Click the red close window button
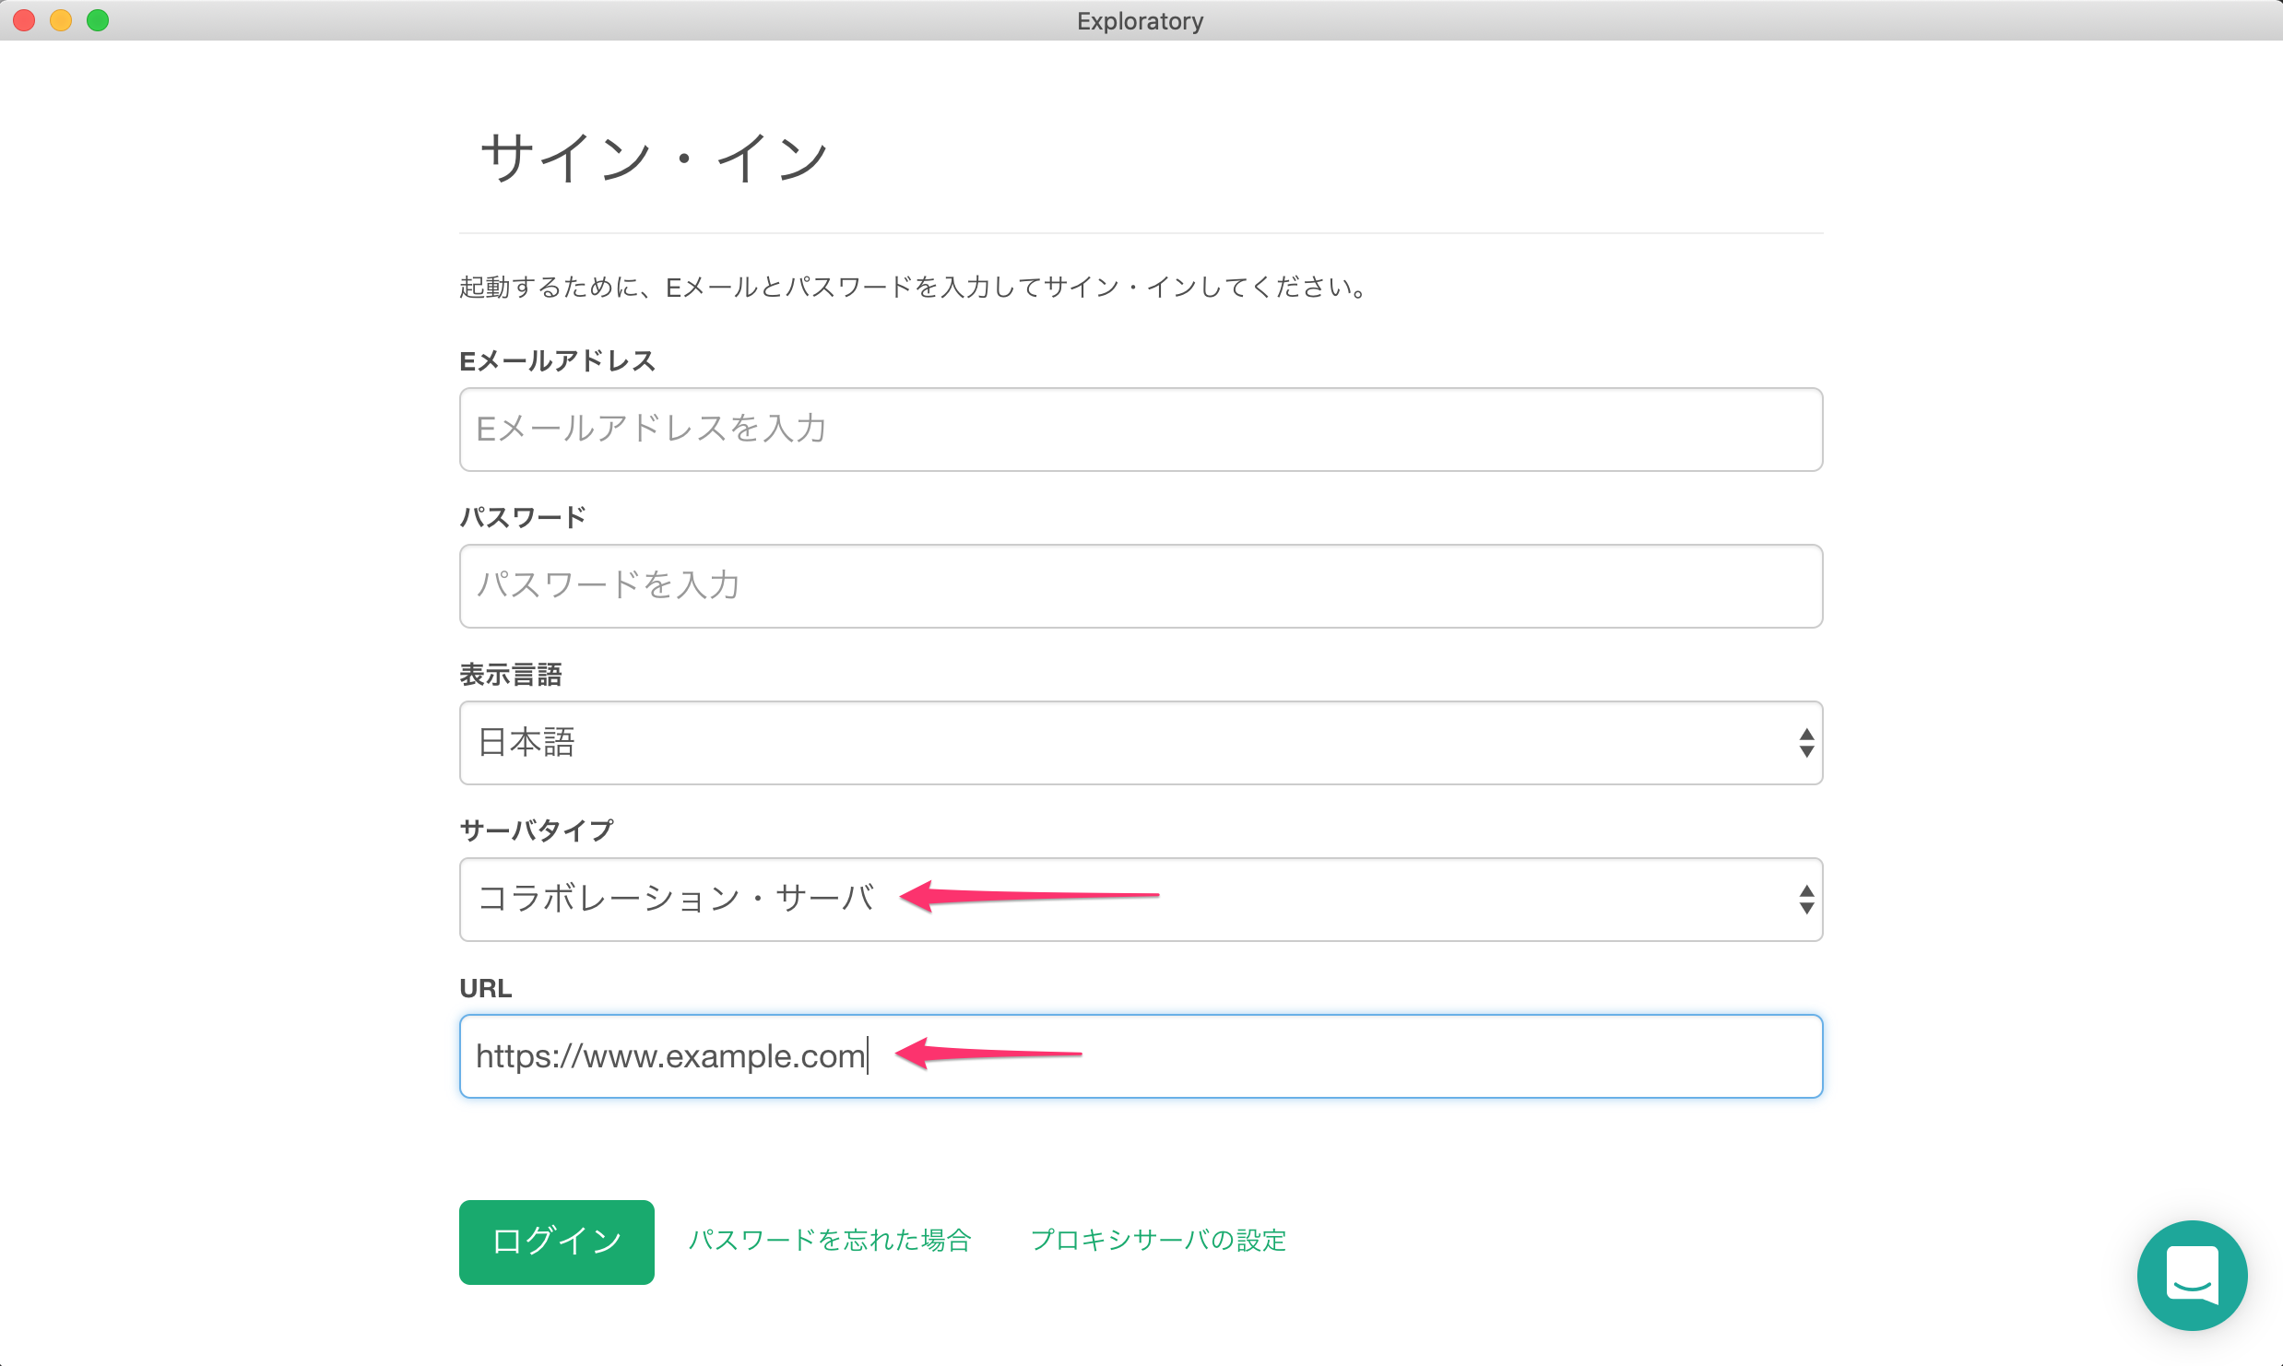Image resolution: width=2283 pixels, height=1366 pixels. pyautogui.click(x=24, y=20)
